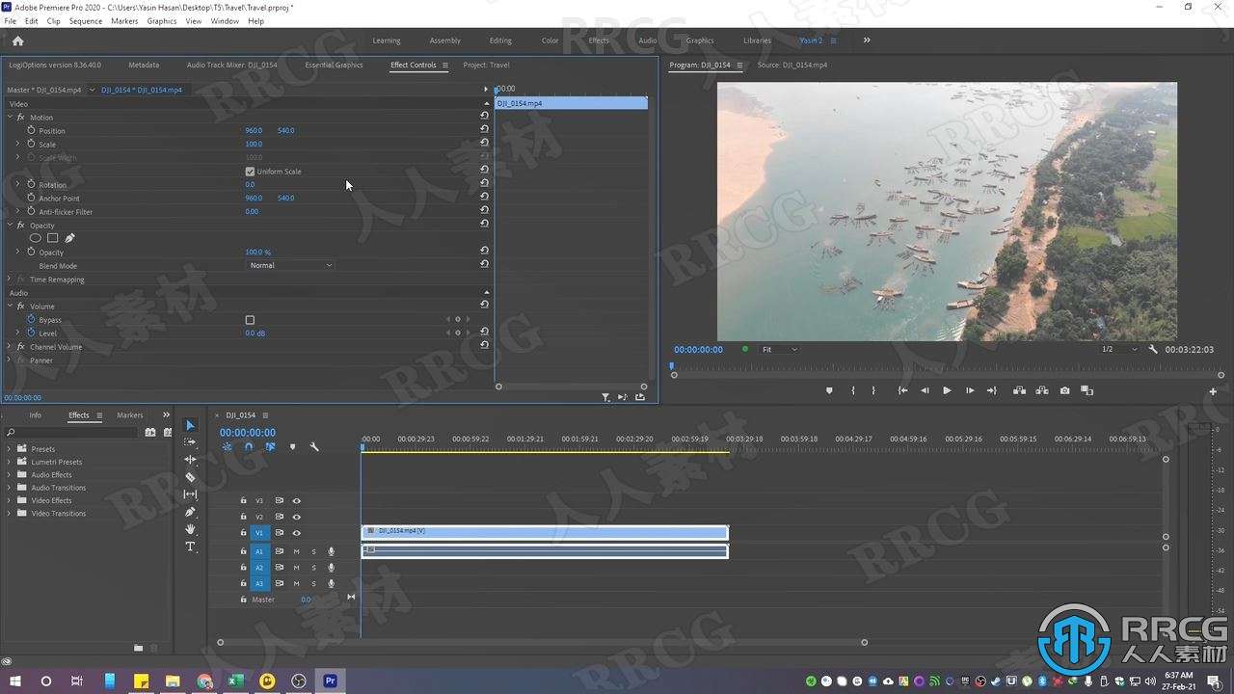The width and height of the screenshot is (1234, 694).
Task: Click the Extract button
Action: tap(1042, 390)
